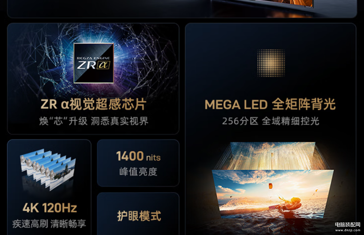
Task: Click the 疾速高刷 清晰畅享 caption
Action: click(x=49, y=224)
